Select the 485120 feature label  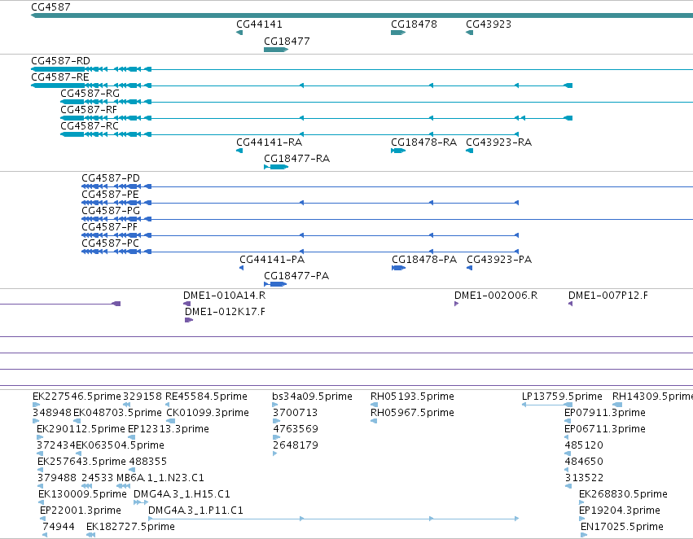[584, 445]
